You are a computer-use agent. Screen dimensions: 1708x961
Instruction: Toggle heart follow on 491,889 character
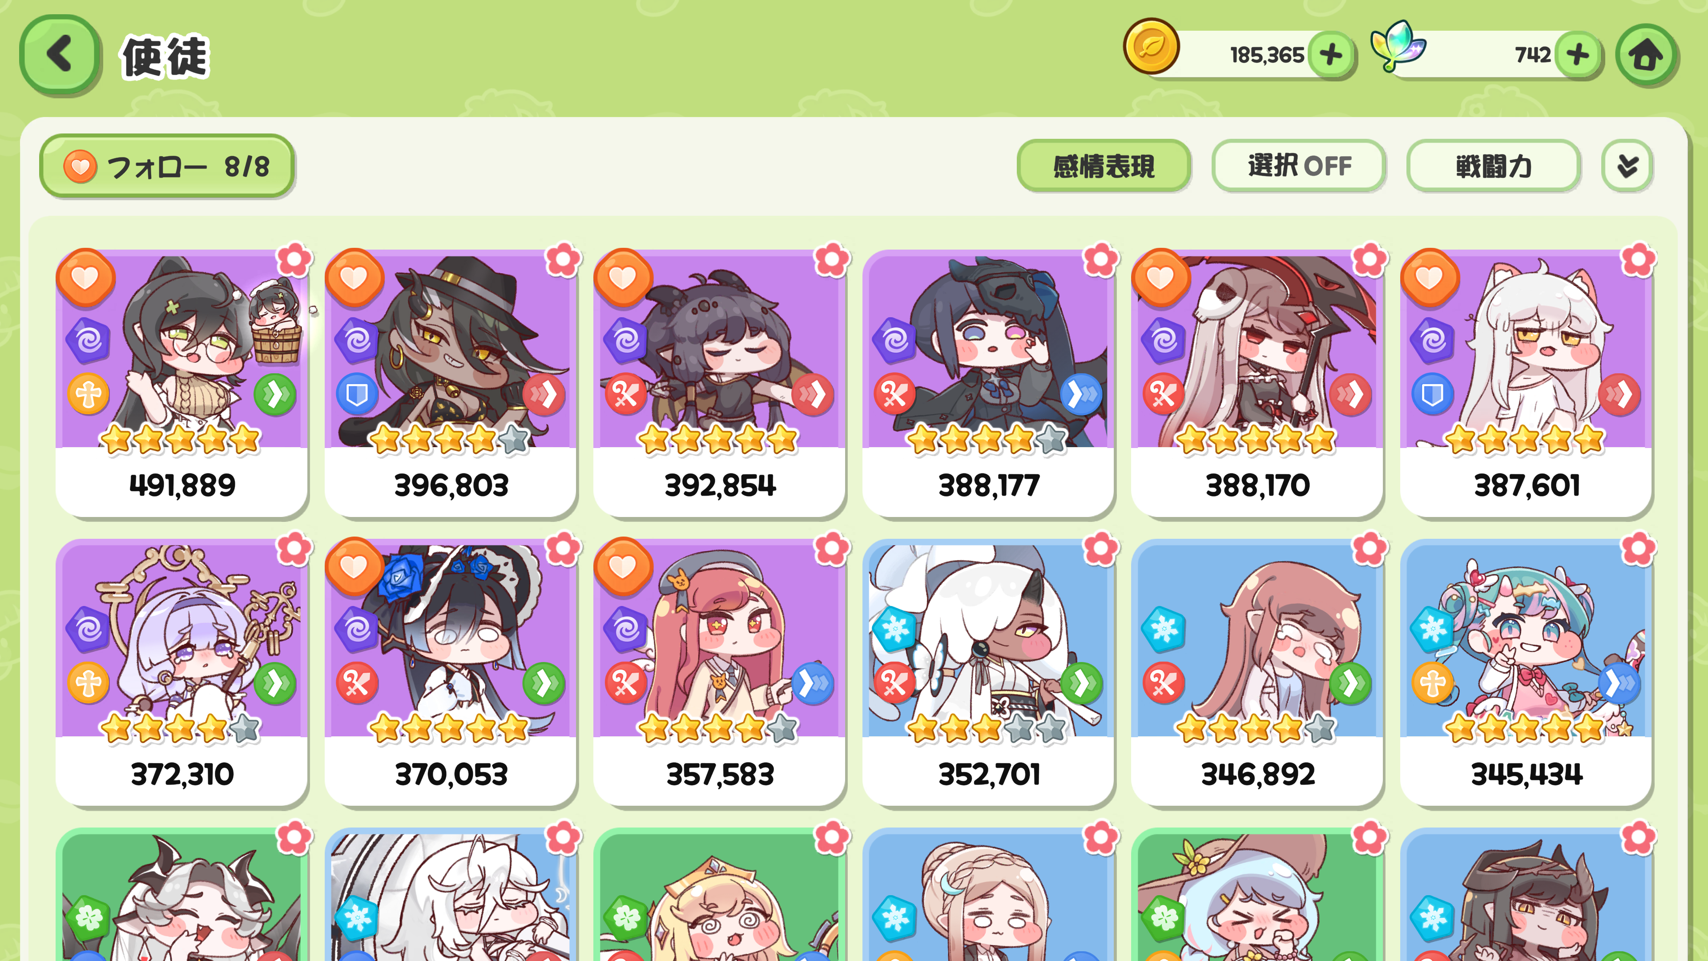85,278
